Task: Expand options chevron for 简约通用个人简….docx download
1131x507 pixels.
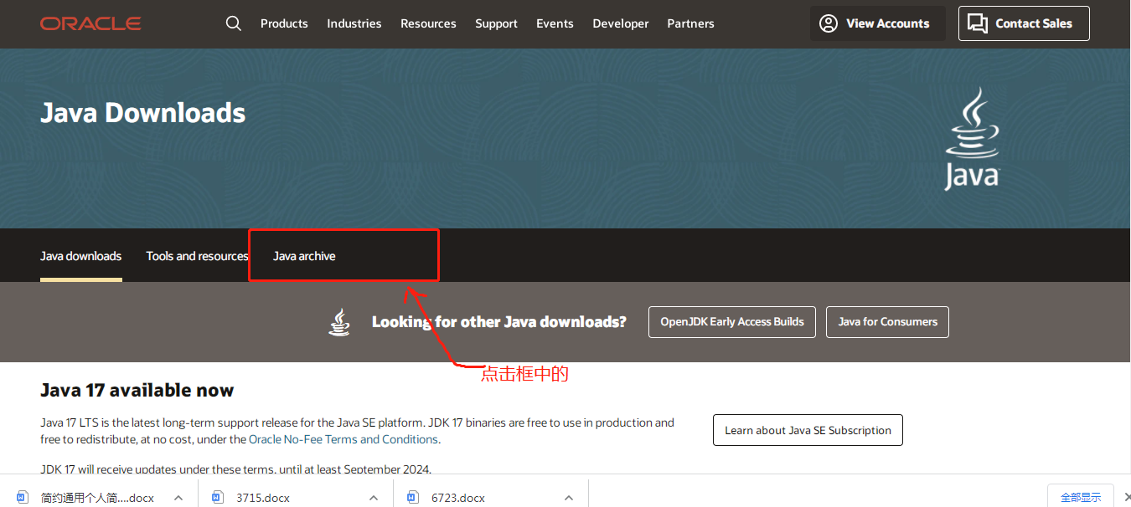Action: [178, 498]
